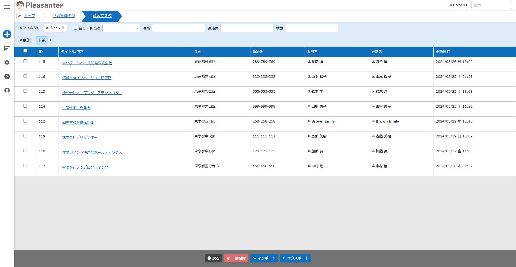Open the view mode icon in sidebar
This screenshot has height=267, width=516.
(7, 48)
